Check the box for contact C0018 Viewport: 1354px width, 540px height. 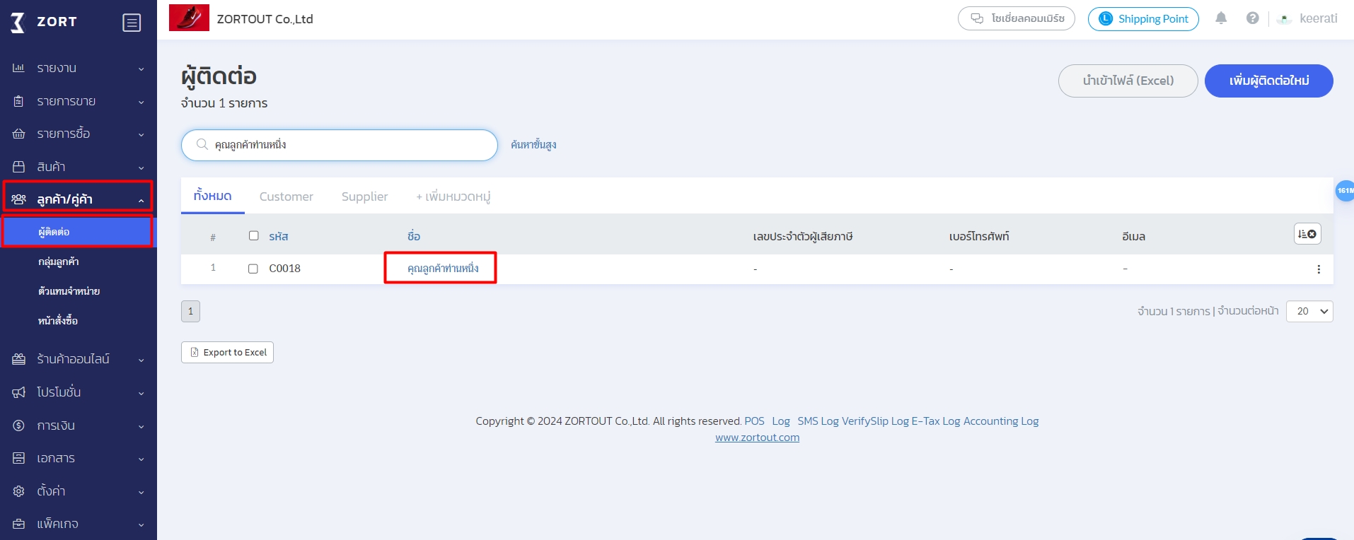click(x=253, y=269)
